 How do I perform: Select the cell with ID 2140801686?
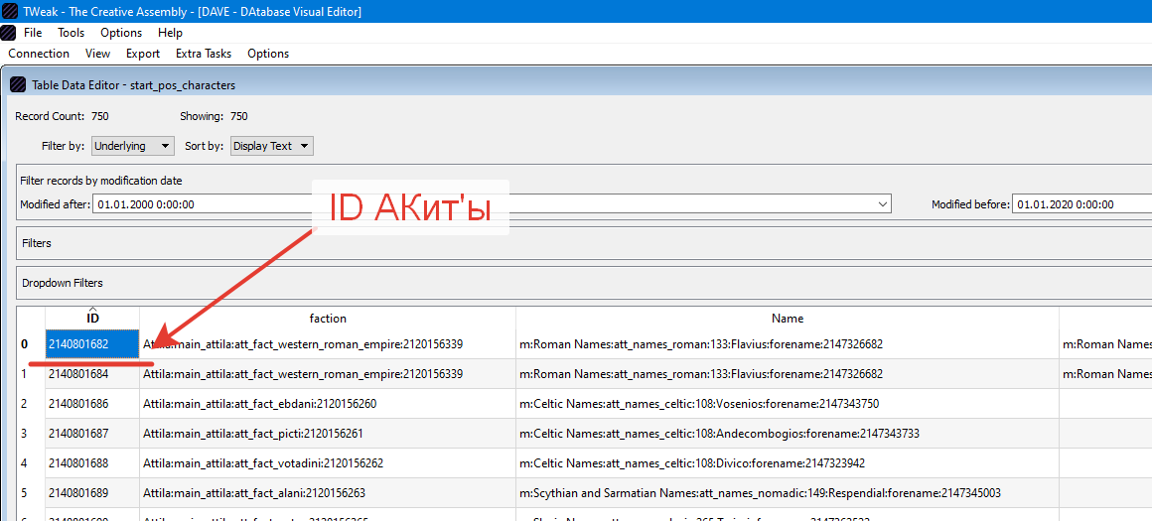click(x=92, y=404)
